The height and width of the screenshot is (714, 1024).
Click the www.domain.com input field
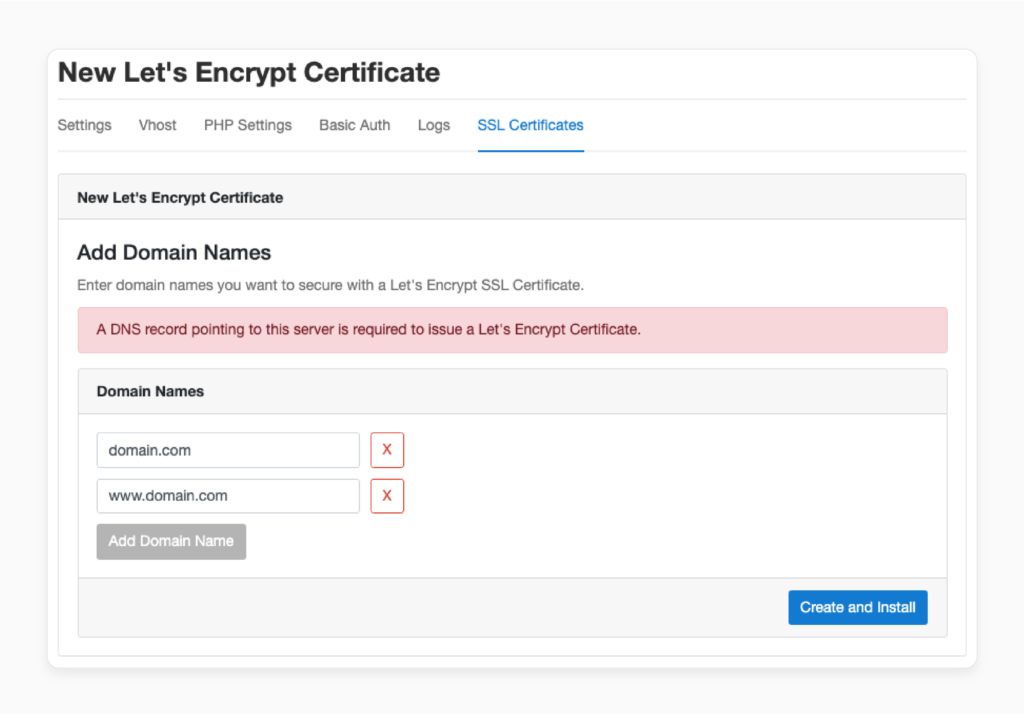coord(228,496)
